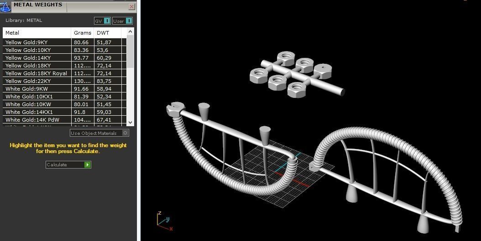Select White Gold:14K PdW row
This screenshot has width=481, height=241.
pos(65,120)
